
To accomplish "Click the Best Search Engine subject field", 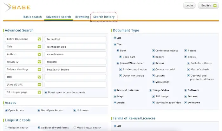I will click(75, 69).
